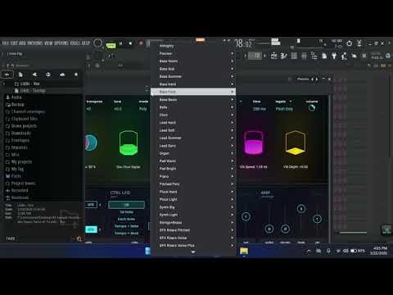Viewport: 393px width, 295px height.
Task: Click the Poly mode value
Action: (143, 109)
